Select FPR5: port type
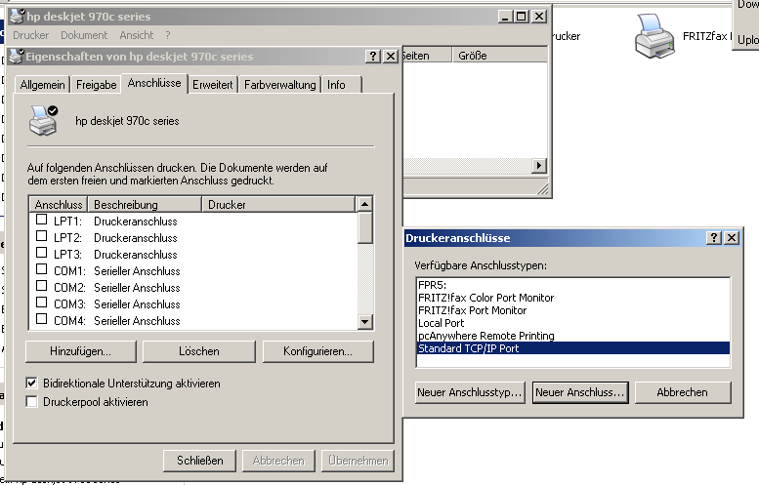 pyautogui.click(x=573, y=285)
